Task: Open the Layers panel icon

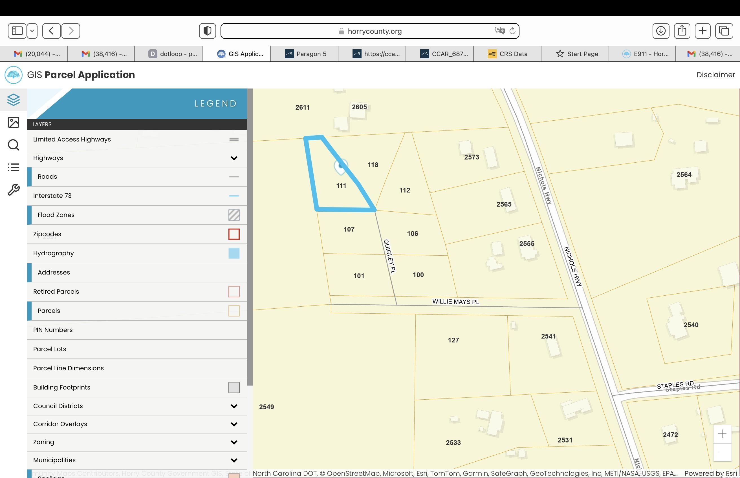Action: (x=13, y=100)
